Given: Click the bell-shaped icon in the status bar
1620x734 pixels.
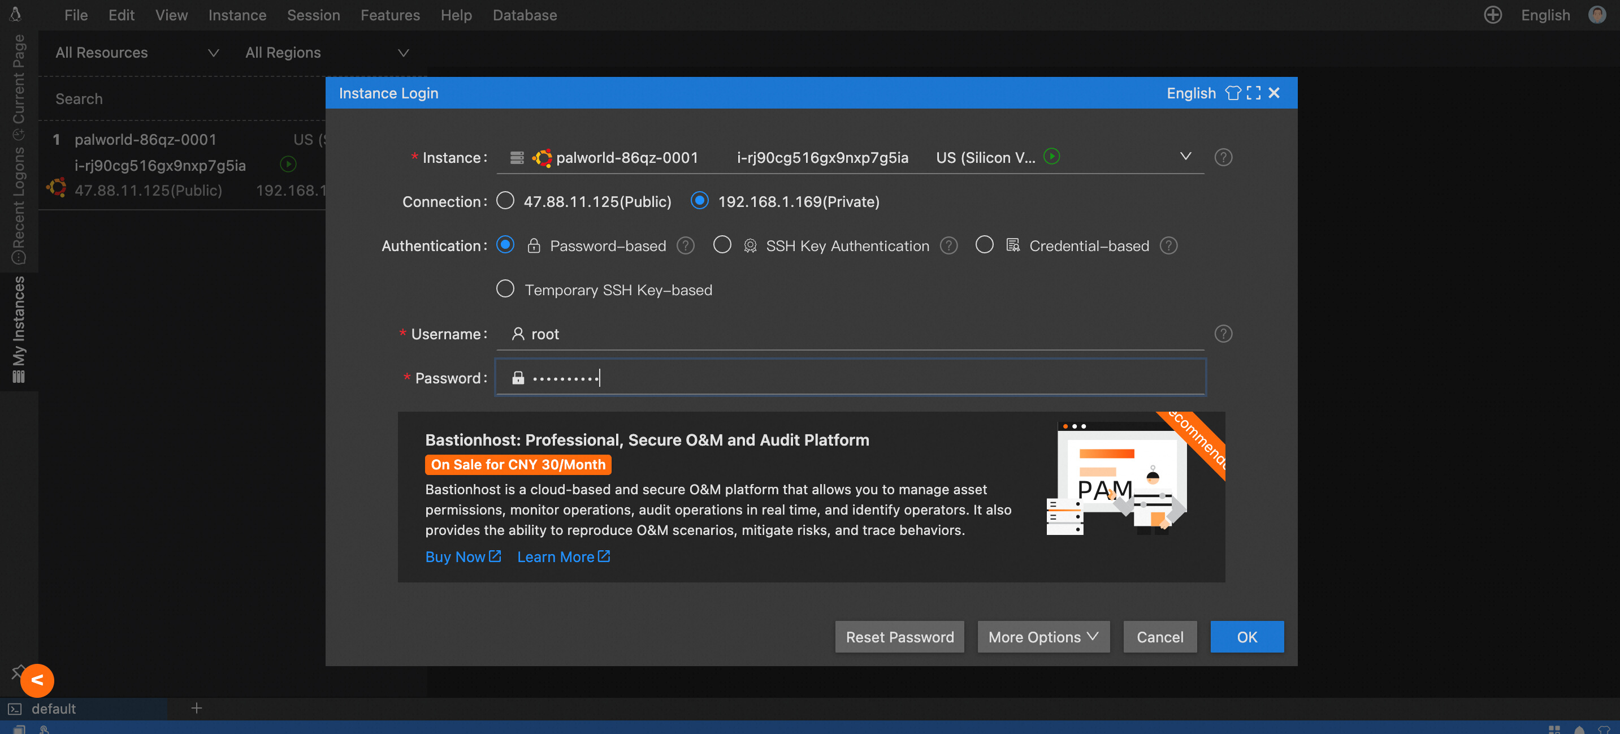Looking at the screenshot, I should [x=1579, y=729].
